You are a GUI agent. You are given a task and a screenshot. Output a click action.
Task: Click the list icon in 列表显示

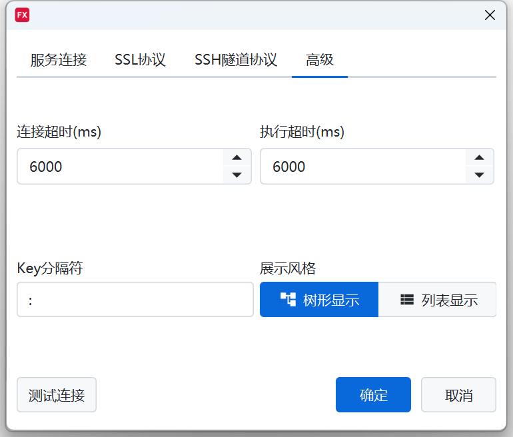tap(407, 300)
